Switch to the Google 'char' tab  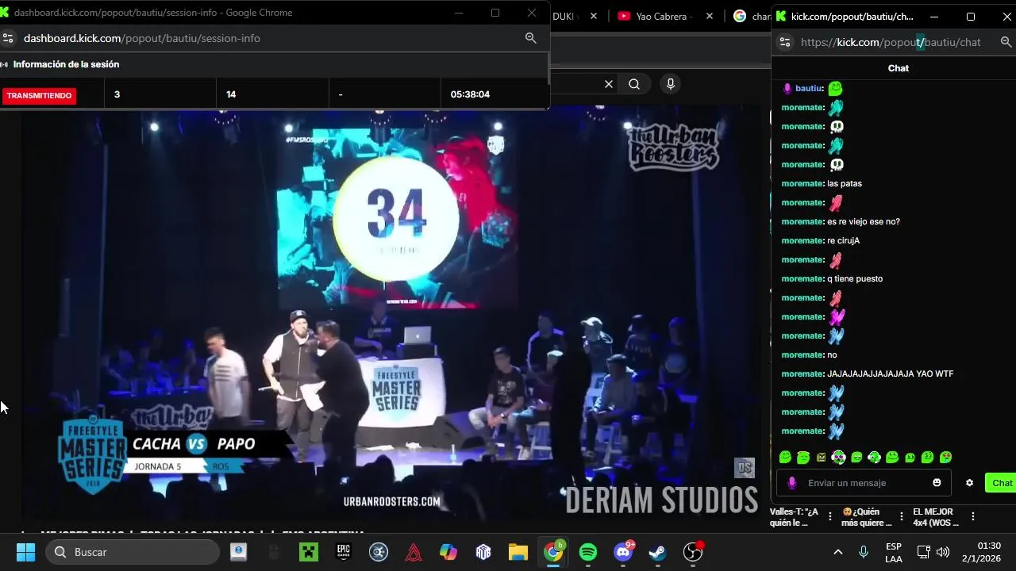pyautogui.click(x=752, y=16)
